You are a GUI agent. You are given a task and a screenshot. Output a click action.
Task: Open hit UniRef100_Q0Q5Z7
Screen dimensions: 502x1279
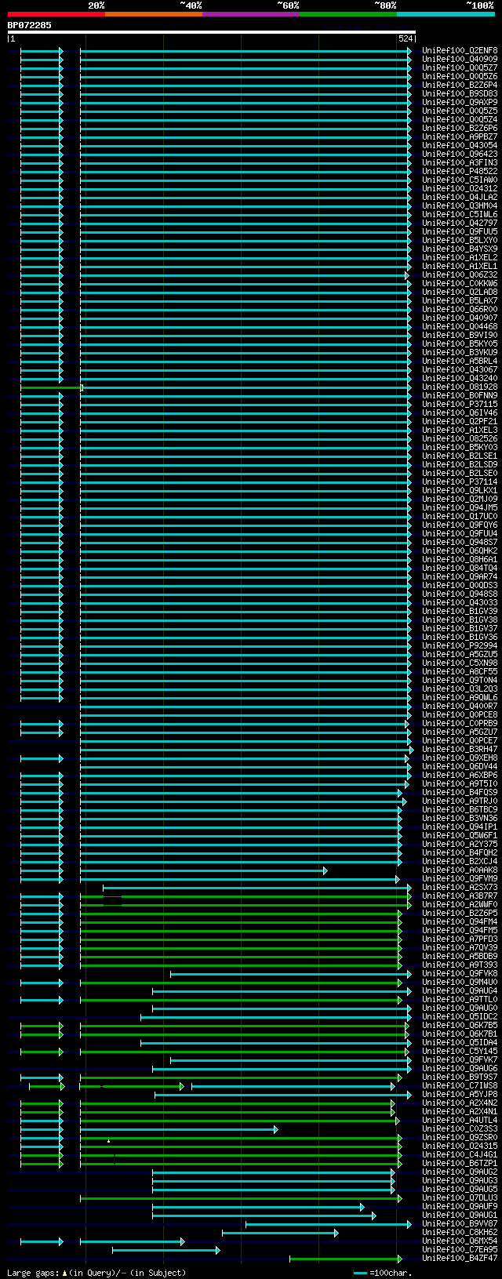tap(460, 67)
